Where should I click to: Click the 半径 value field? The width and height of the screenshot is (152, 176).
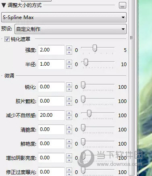point(51,64)
